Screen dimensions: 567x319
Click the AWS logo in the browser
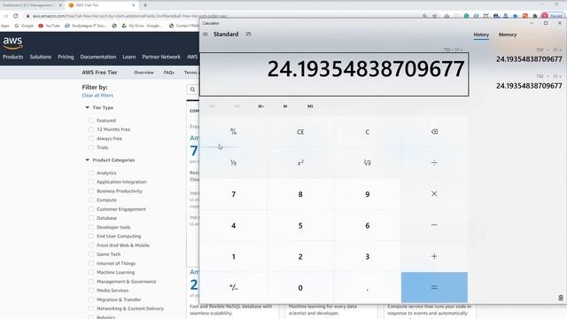(12, 43)
